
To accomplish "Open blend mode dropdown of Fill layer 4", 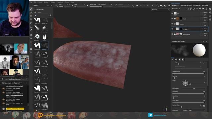I will (x=205, y=28).
